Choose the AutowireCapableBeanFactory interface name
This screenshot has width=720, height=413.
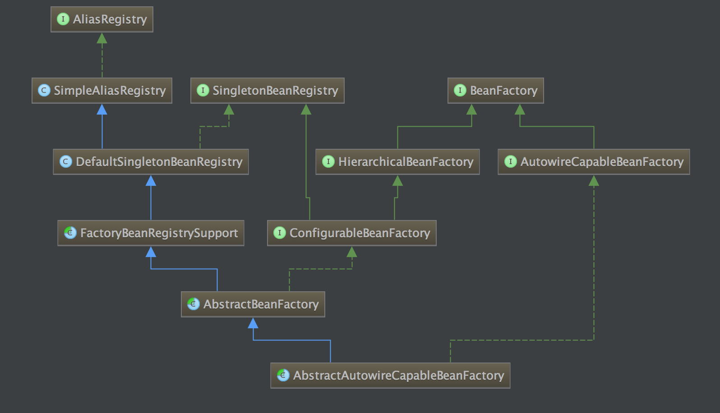click(x=602, y=162)
